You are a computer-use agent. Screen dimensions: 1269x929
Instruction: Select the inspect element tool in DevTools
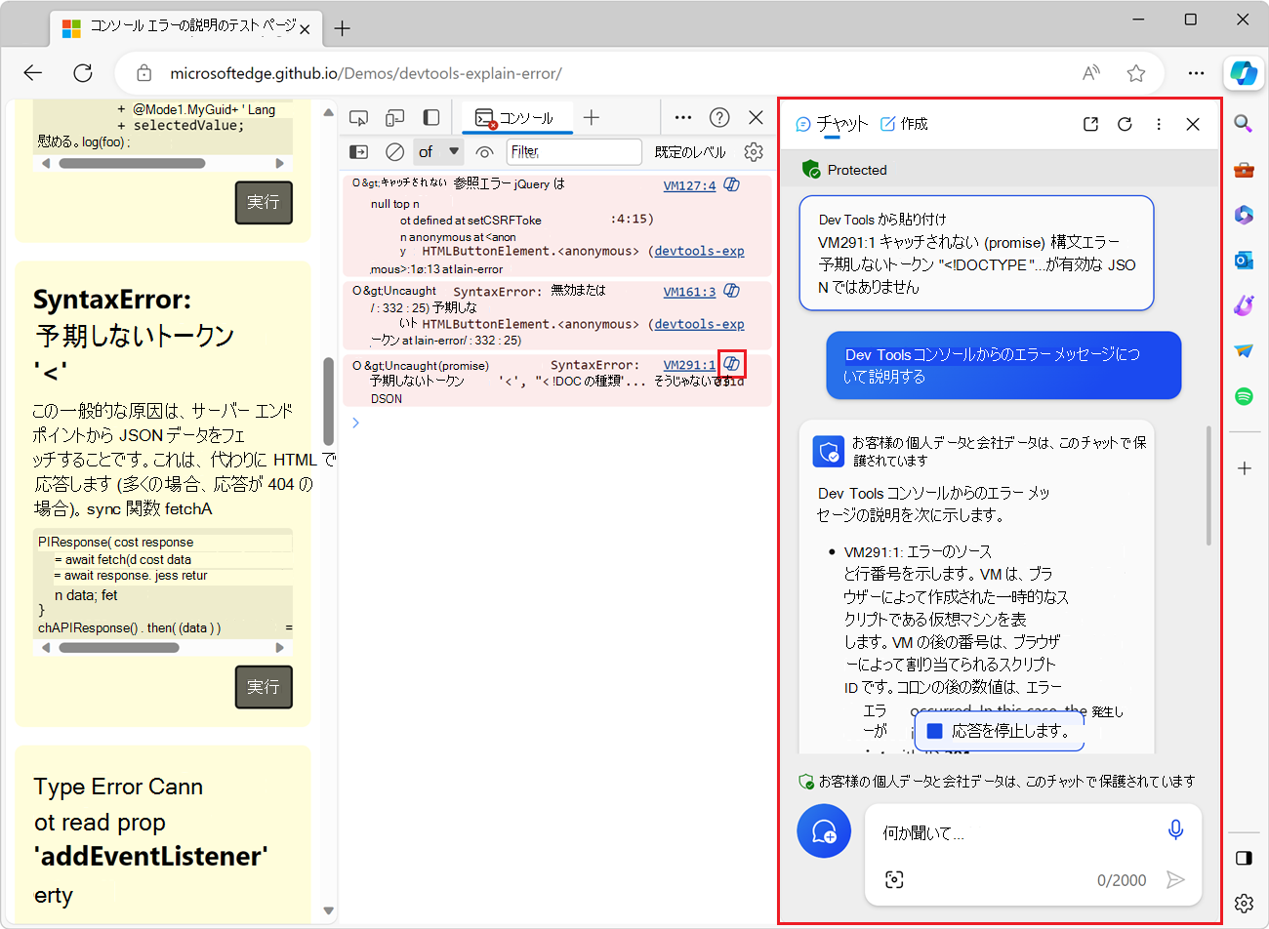point(358,116)
